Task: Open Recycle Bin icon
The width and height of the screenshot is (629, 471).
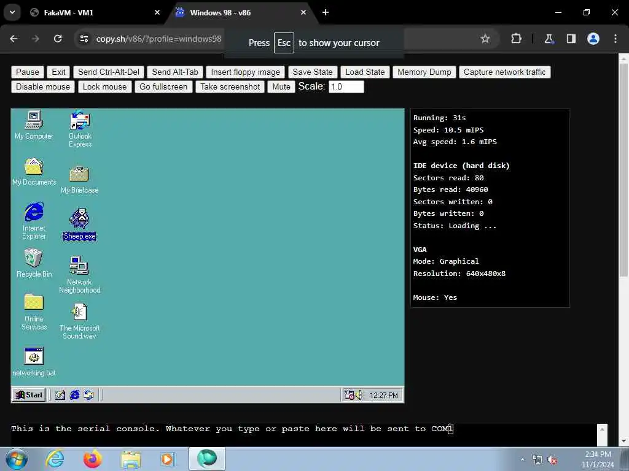Action: [x=34, y=262]
